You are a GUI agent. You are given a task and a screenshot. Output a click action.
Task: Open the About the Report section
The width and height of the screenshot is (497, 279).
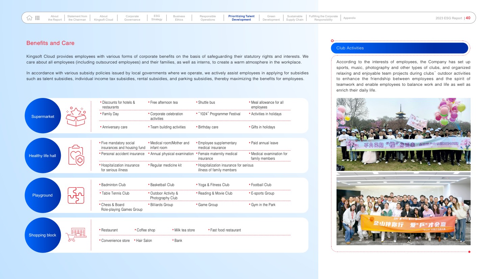pos(55,18)
